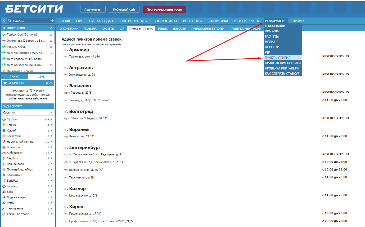Click the Бетсити logo
This screenshot has width=365, height=227.
pos(34,9)
